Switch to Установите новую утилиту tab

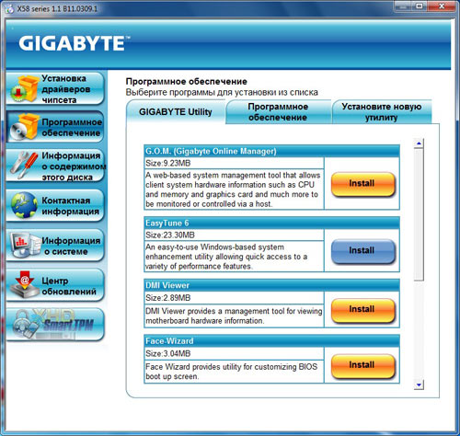click(382, 112)
